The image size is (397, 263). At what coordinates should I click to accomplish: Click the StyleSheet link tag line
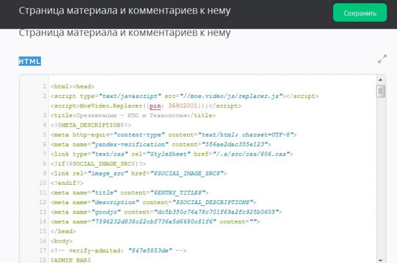(x=172, y=154)
